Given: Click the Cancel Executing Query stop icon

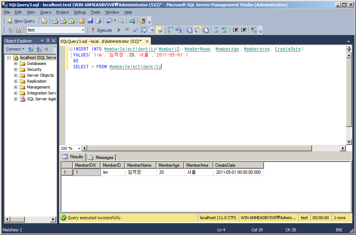Looking at the screenshot, I should coord(127,30).
